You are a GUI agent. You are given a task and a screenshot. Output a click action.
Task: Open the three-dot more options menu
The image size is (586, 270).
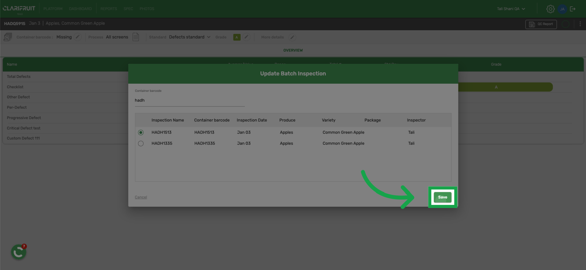point(580,24)
